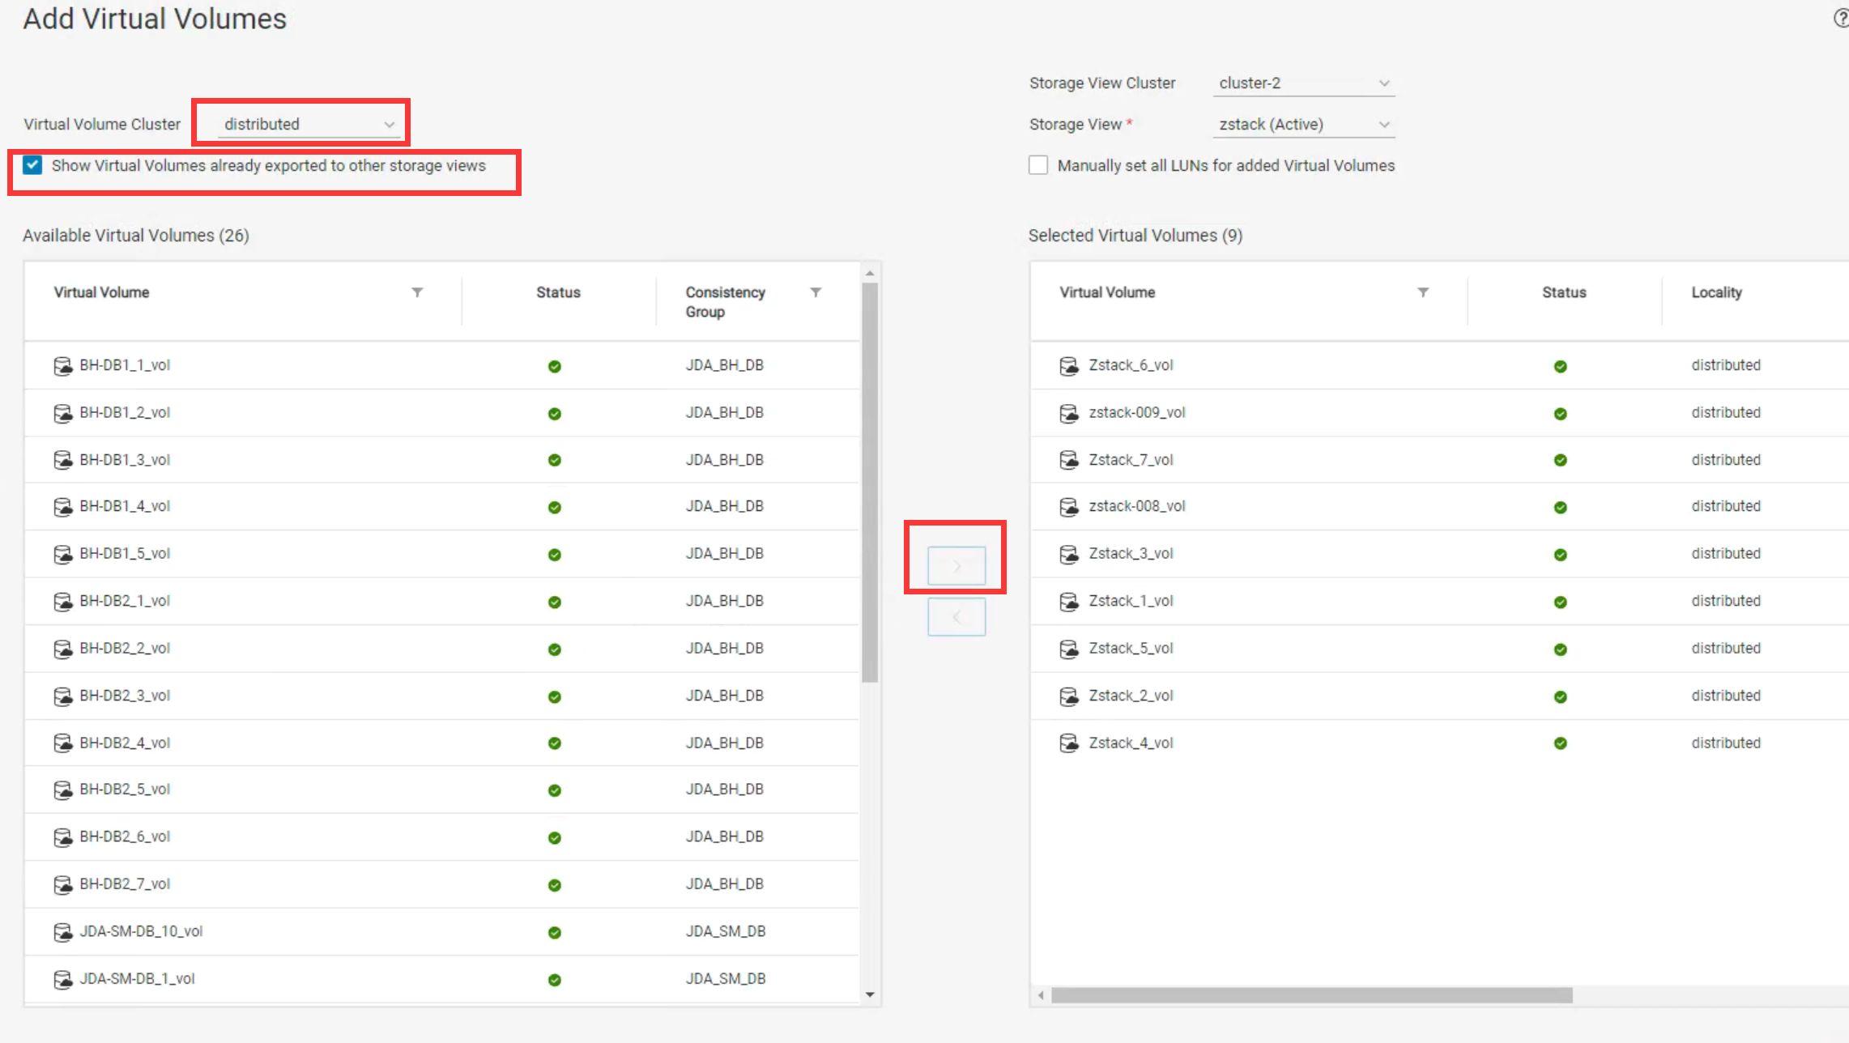Click the add-to-selected right arrow button

point(956,565)
